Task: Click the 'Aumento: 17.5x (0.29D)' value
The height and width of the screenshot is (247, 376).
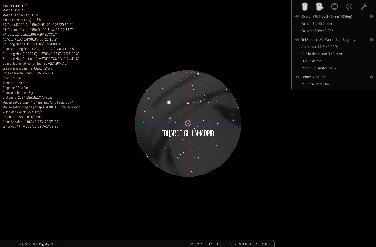Action: coord(320,47)
